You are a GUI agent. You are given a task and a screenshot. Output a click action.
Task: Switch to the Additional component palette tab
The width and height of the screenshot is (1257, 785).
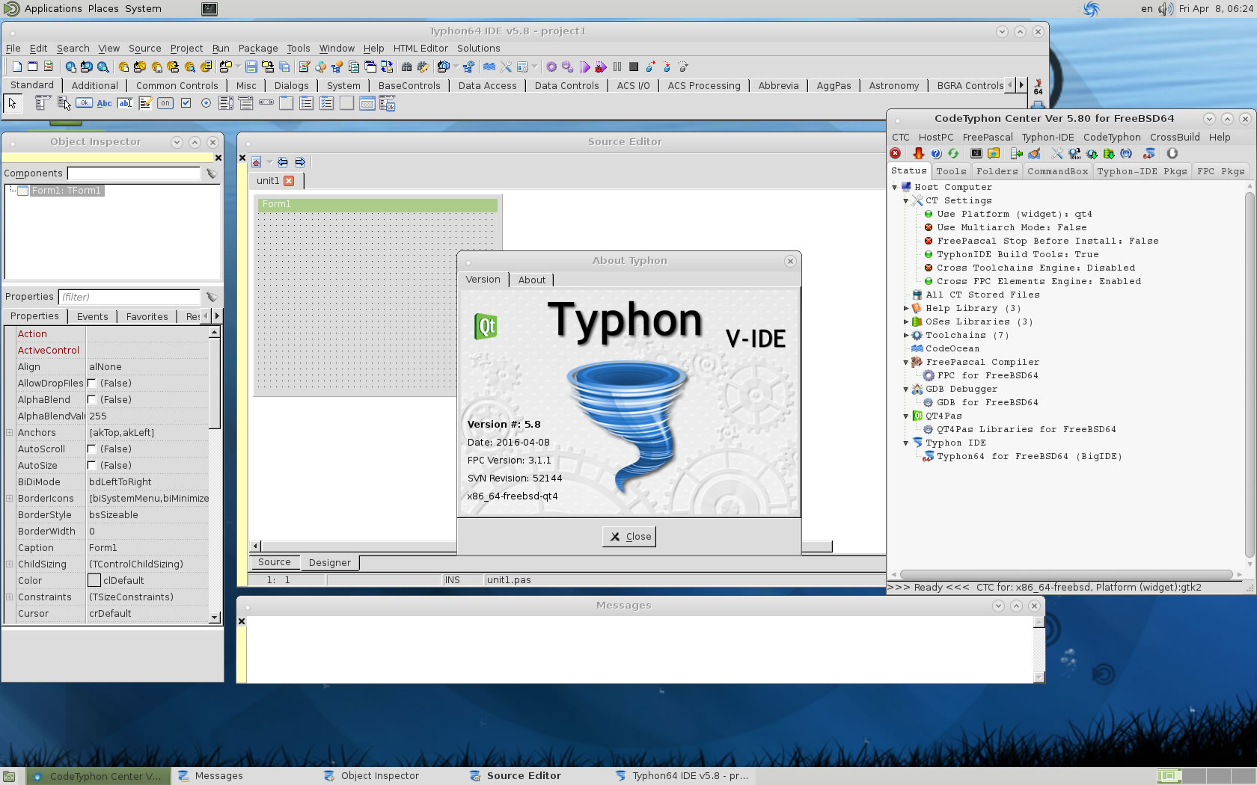95,86
